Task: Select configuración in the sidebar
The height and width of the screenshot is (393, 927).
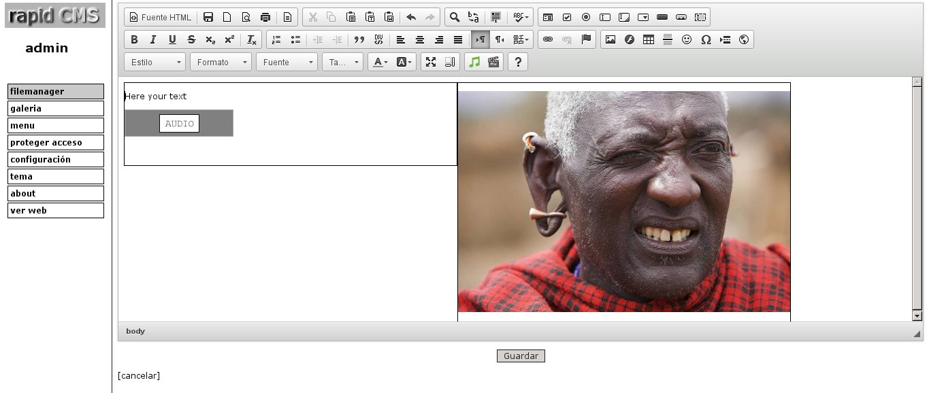Action: click(x=56, y=159)
